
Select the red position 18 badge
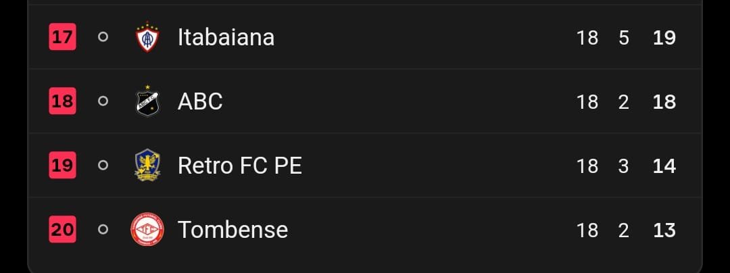[62, 101]
